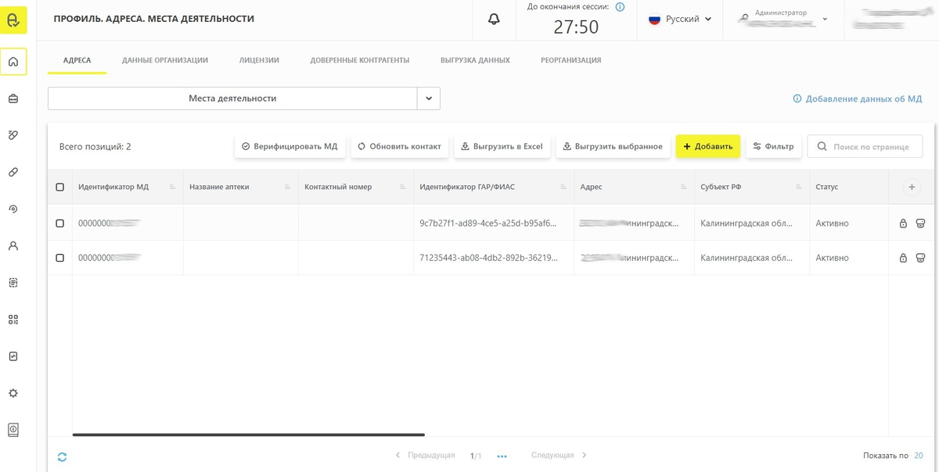Open the Добавление данных об МД link
Image resolution: width=939 pixels, height=472 pixels.
pyautogui.click(x=858, y=99)
